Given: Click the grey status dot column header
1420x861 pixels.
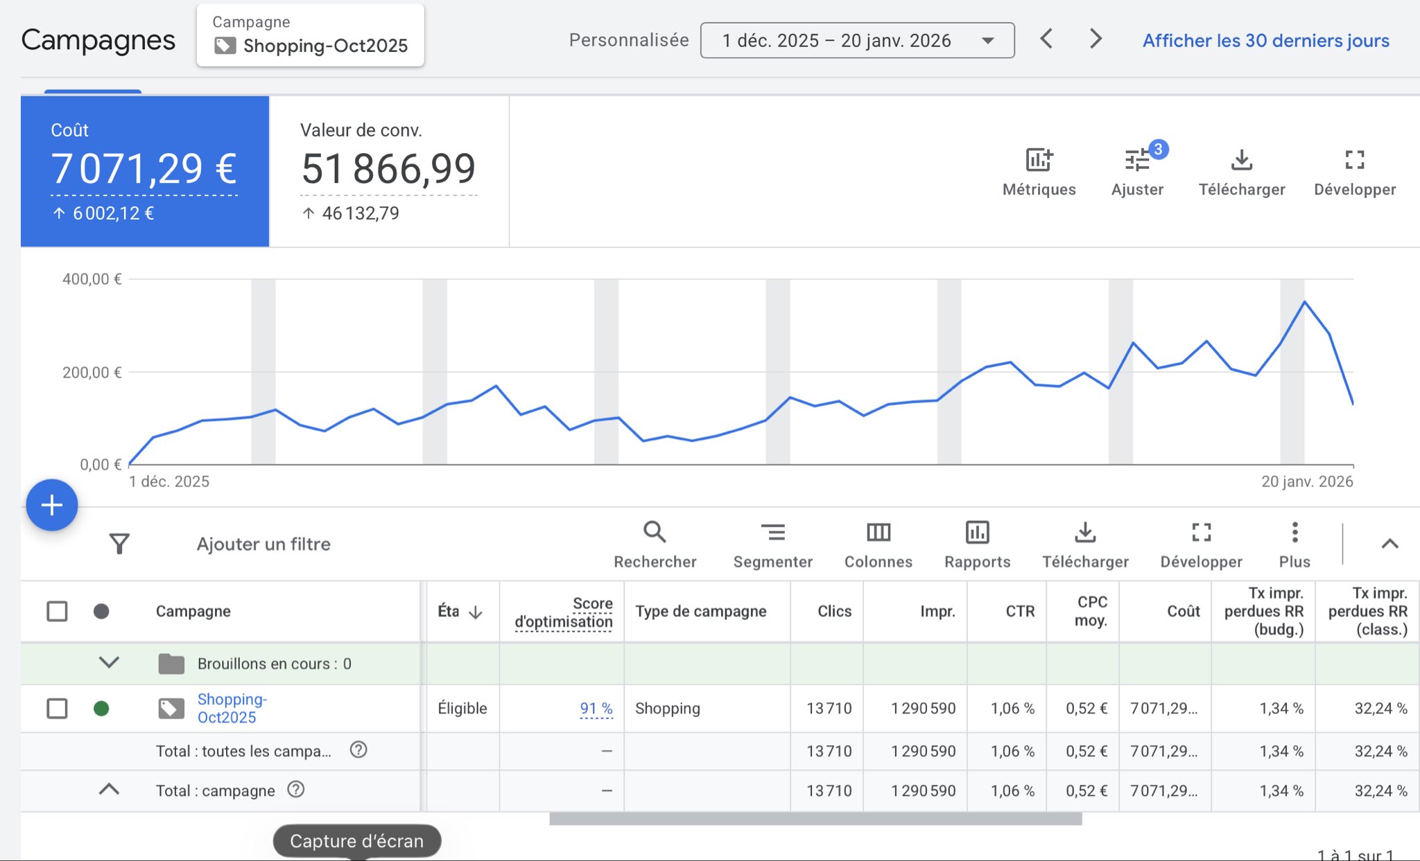Looking at the screenshot, I should pos(101,611).
